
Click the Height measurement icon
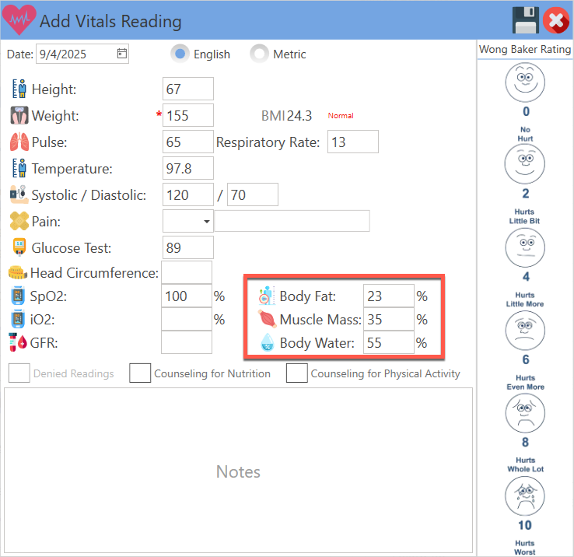tap(19, 89)
